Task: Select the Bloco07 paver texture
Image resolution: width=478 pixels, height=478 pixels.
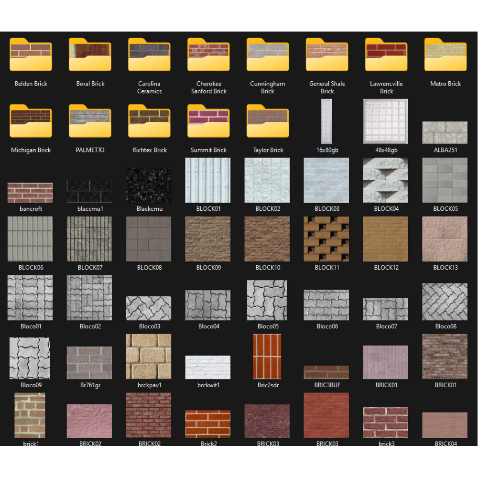Action: 385,309
